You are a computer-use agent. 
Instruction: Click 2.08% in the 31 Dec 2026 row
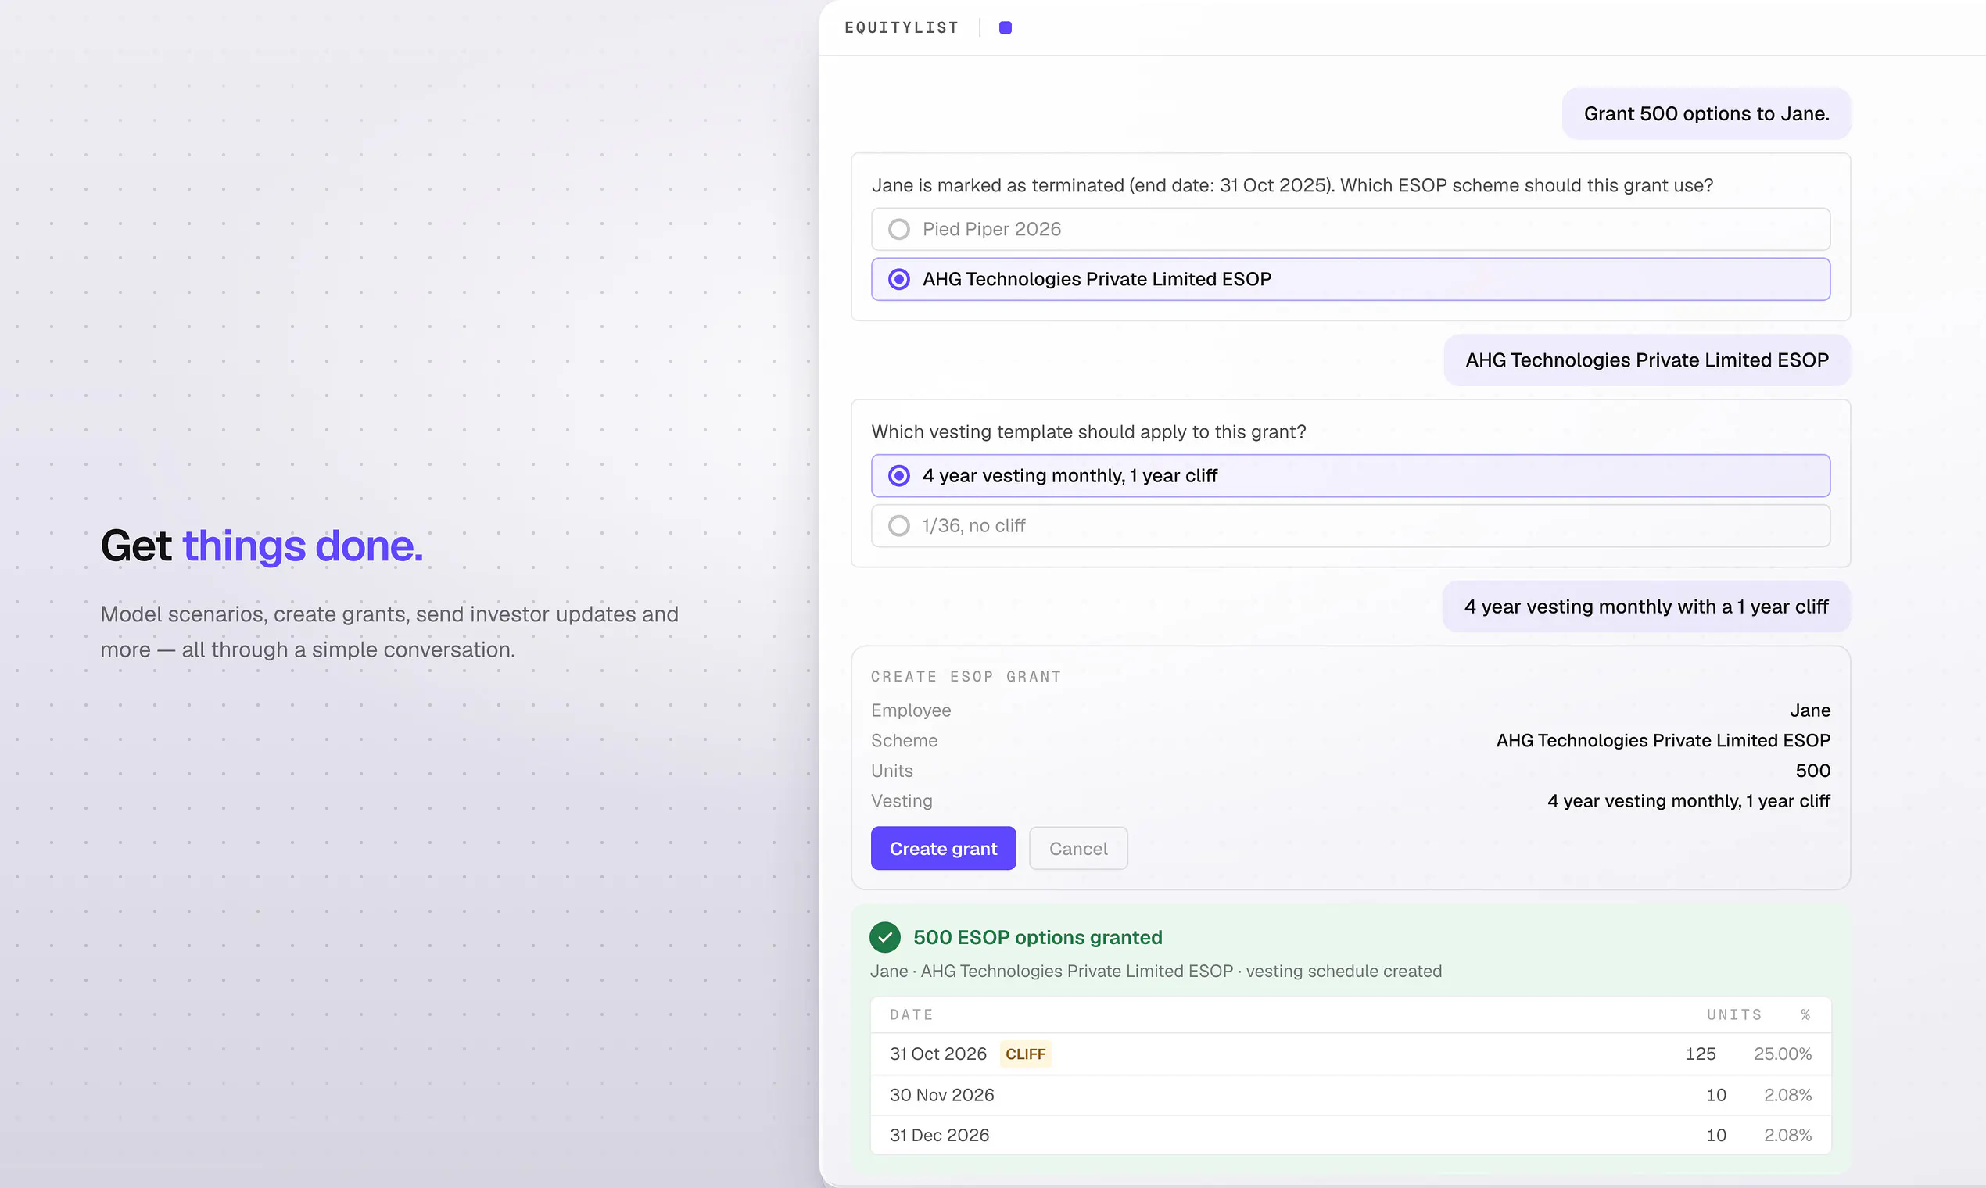point(1788,1135)
